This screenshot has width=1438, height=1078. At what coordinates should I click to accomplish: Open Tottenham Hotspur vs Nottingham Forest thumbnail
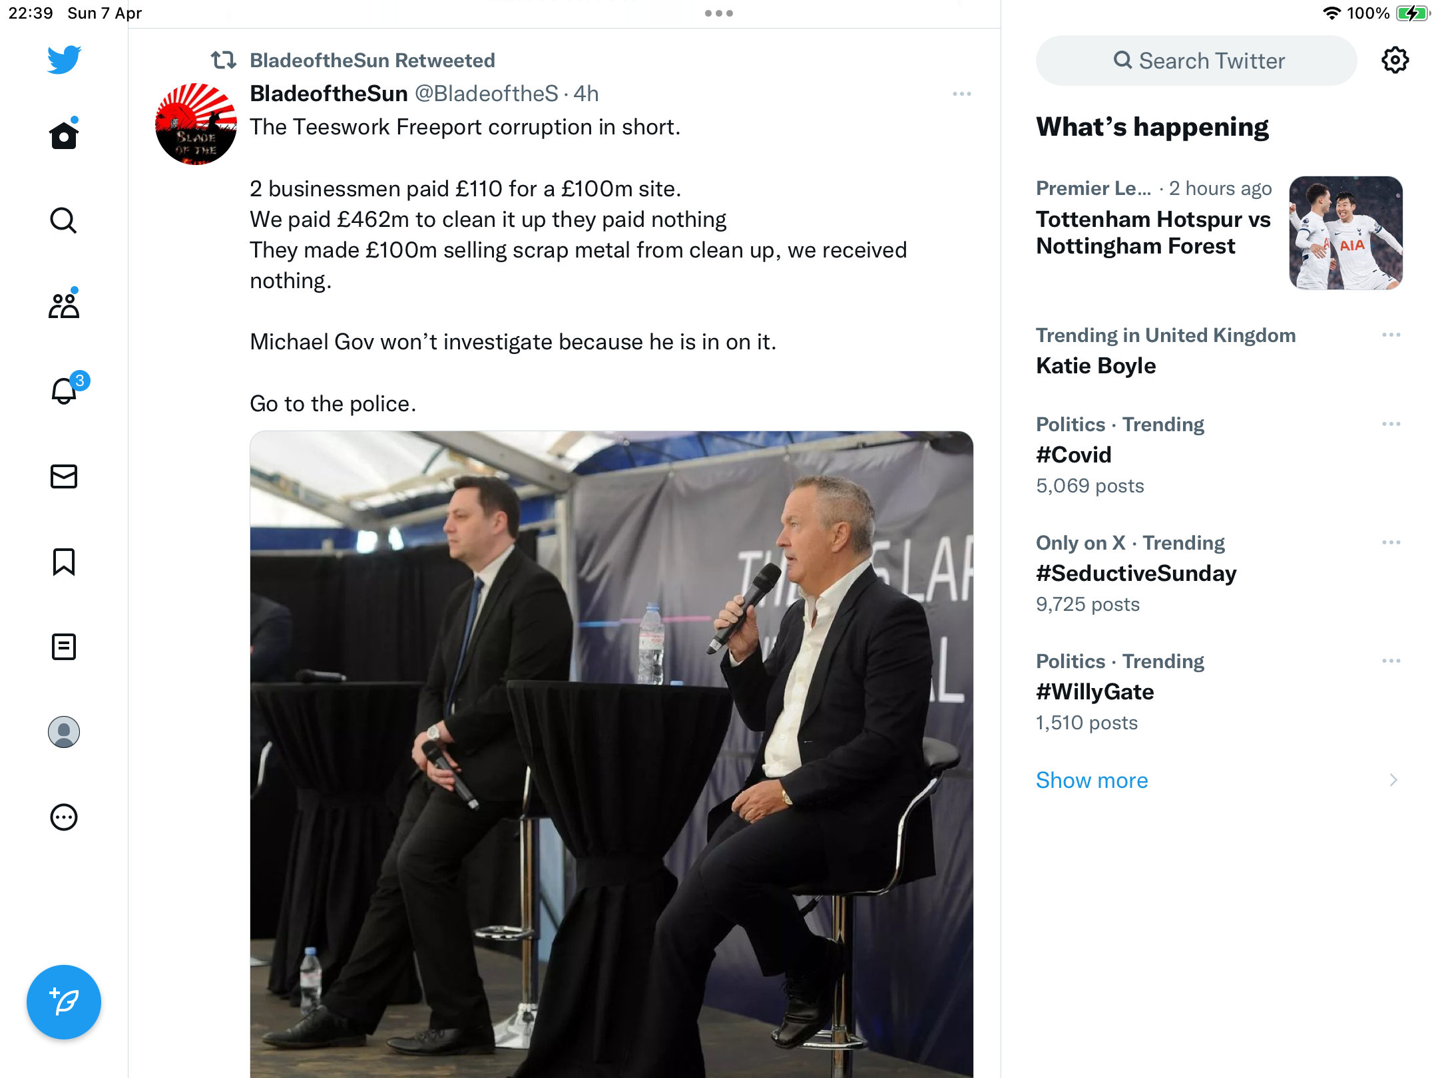pos(1346,233)
